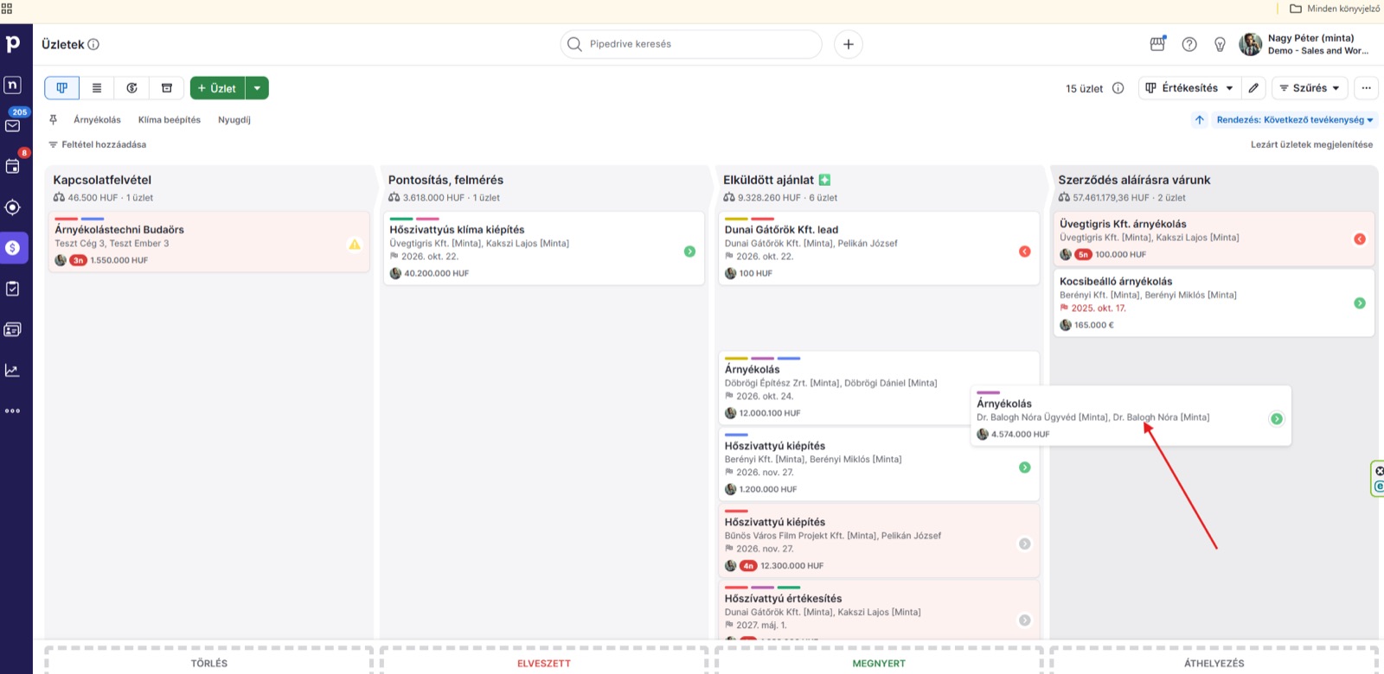Click the pin icon before filters
This screenshot has height=674, width=1384.
(x=53, y=120)
